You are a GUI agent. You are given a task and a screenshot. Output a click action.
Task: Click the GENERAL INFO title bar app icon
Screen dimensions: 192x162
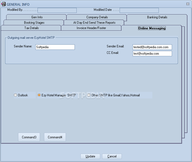tap(4, 4)
